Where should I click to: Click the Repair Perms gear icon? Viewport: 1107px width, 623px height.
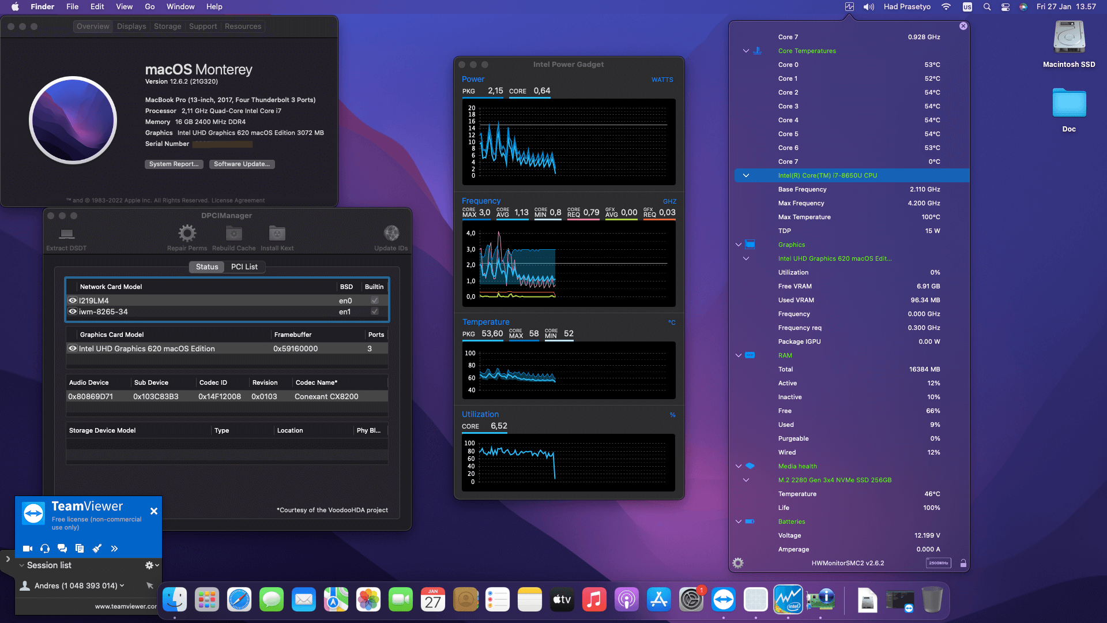187,233
